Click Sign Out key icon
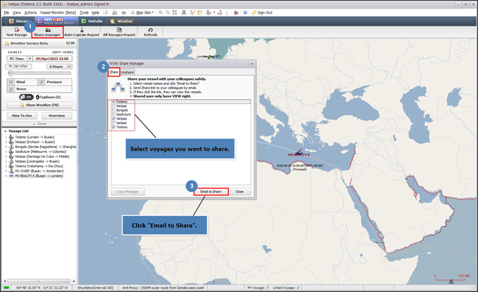Image resolution: width=478 pixels, height=292 pixels. point(254,13)
